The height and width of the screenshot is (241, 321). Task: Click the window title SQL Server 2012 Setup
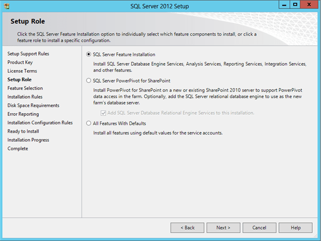159,6
